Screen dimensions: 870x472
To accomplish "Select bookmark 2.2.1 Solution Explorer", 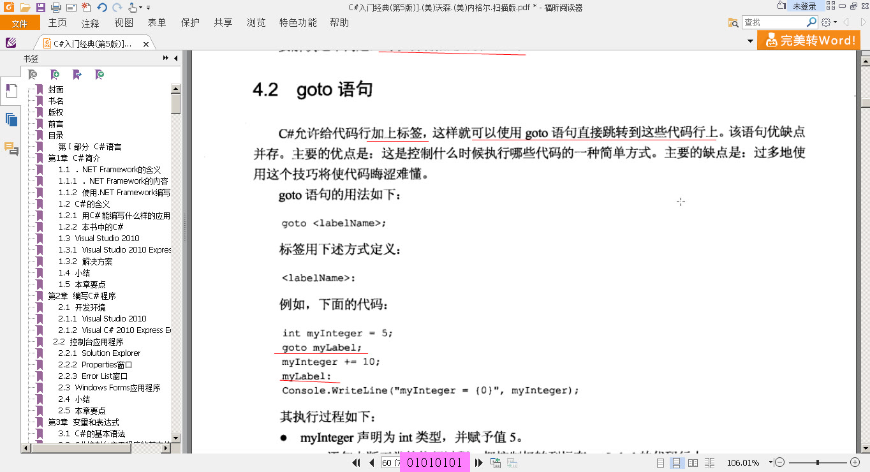I will [x=99, y=353].
